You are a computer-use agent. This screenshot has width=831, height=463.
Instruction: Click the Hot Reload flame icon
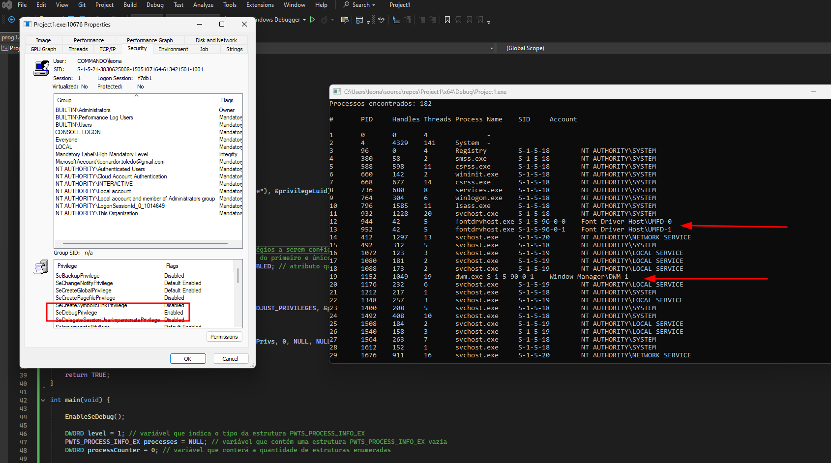click(325, 20)
